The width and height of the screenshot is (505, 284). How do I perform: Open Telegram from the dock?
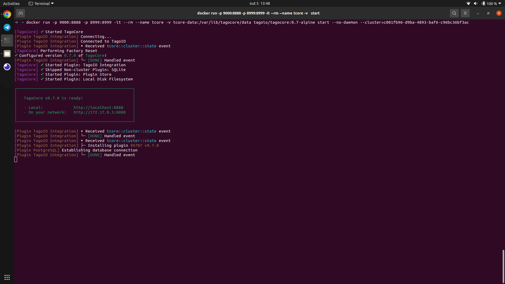7,27
